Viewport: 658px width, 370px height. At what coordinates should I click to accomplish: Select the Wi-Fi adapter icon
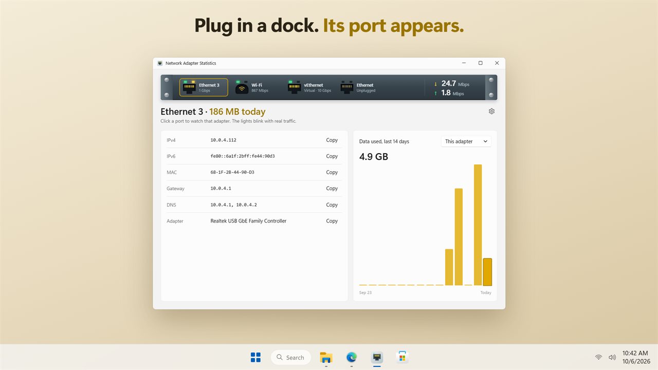coord(242,87)
